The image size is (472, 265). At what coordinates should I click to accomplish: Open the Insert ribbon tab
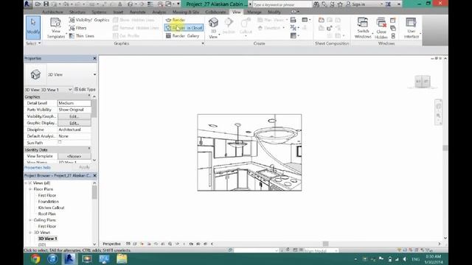[x=118, y=12]
